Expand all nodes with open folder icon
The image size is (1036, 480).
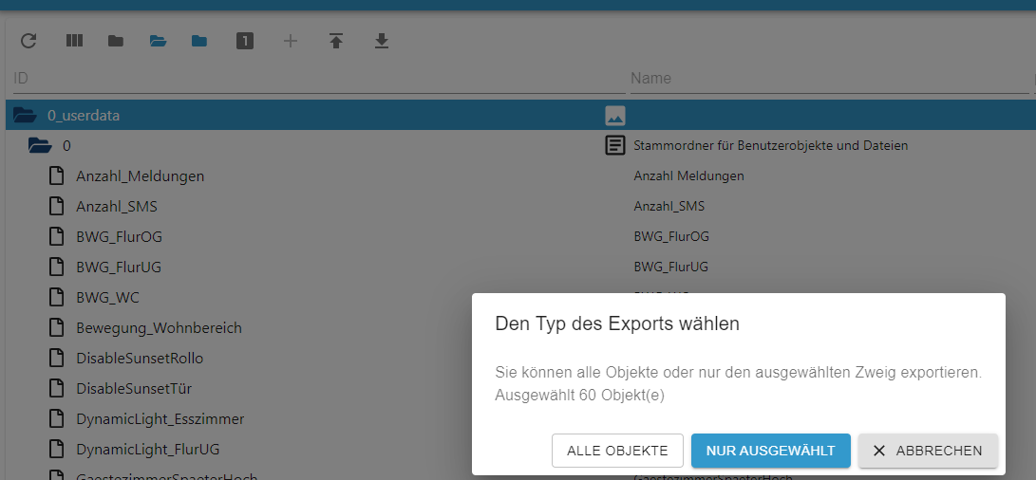coord(158,42)
